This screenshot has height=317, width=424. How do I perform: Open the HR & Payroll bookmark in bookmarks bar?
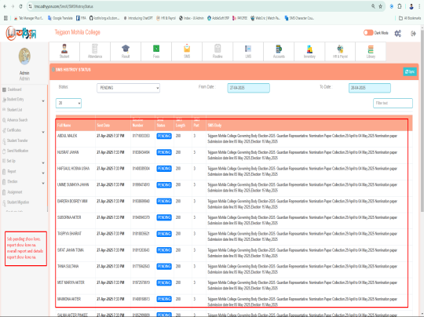[x=166, y=18]
